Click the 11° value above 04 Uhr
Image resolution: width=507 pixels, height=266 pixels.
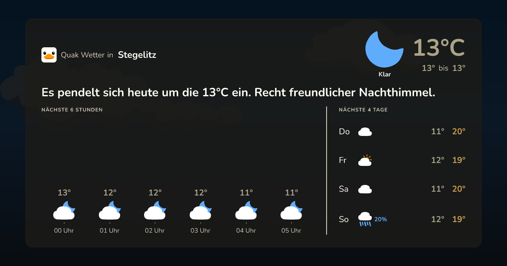[246, 193]
